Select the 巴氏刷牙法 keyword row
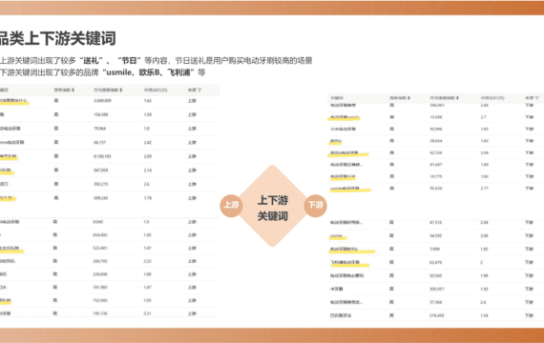 click(x=435, y=315)
